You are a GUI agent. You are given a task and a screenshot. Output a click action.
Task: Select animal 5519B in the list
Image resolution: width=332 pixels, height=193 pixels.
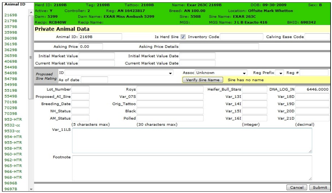coord(11,90)
